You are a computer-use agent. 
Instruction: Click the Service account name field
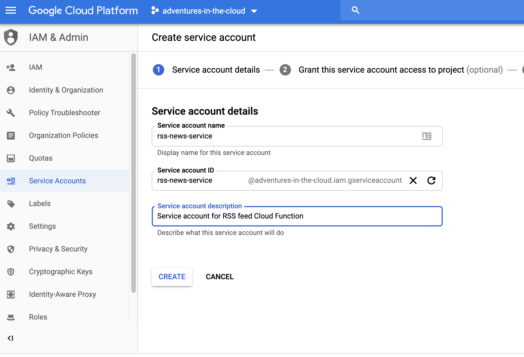coord(287,136)
